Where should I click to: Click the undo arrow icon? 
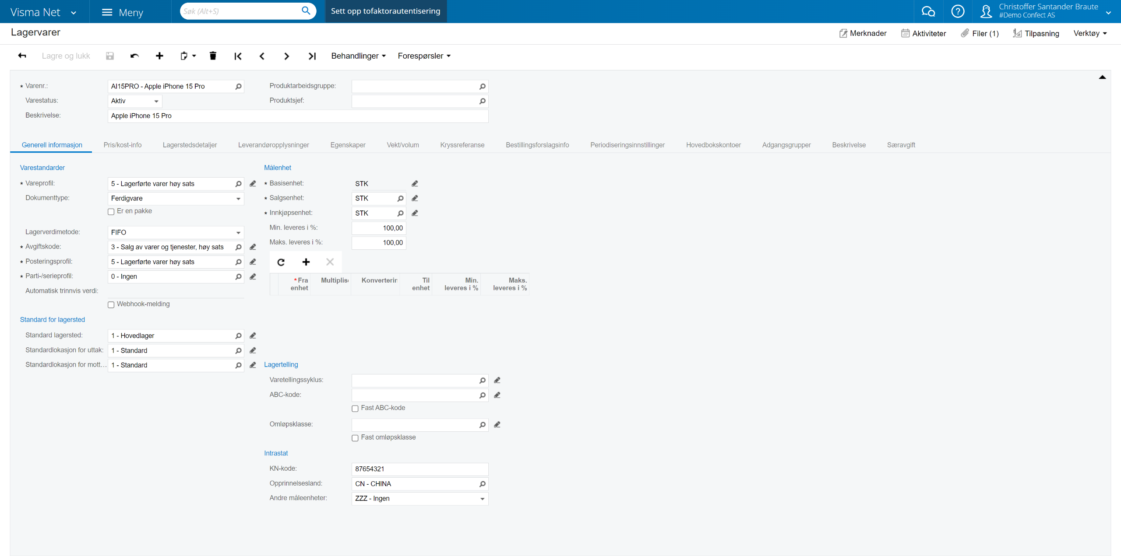(134, 56)
